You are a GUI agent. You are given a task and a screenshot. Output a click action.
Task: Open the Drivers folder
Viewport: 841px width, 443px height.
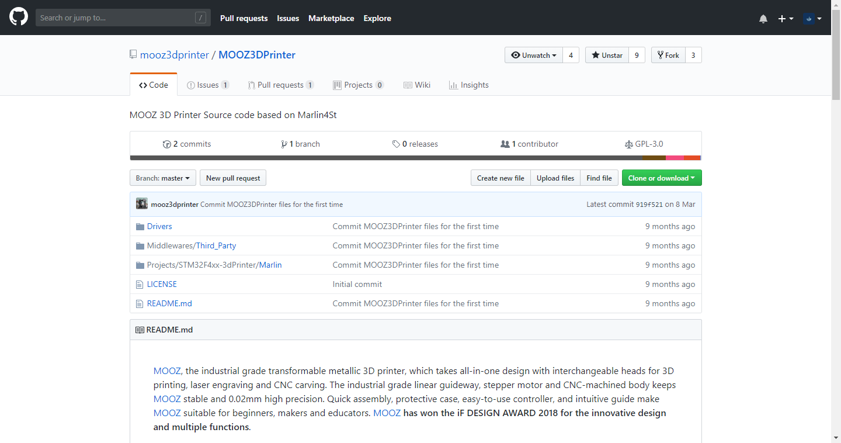tap(159, 226)
